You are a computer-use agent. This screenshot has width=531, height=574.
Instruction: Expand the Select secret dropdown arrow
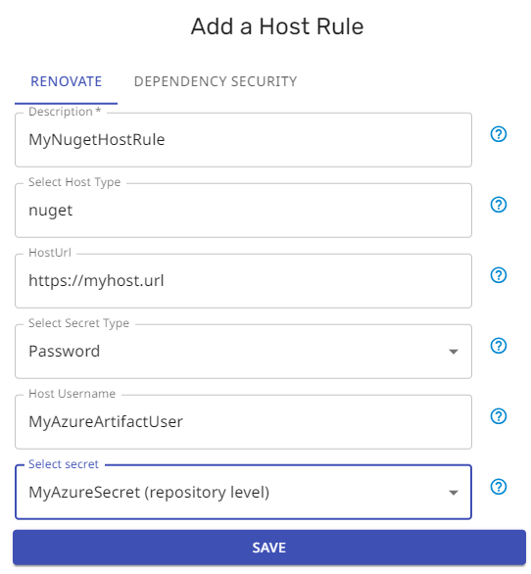coord(454,493)
